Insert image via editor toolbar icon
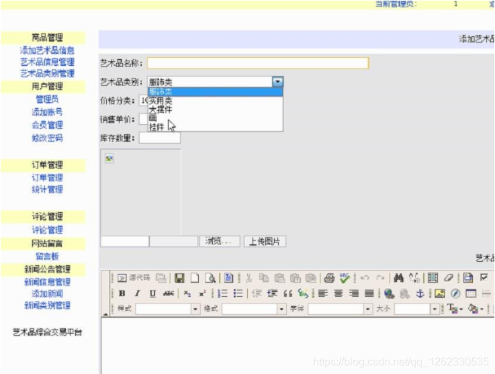 pos(440,293)
